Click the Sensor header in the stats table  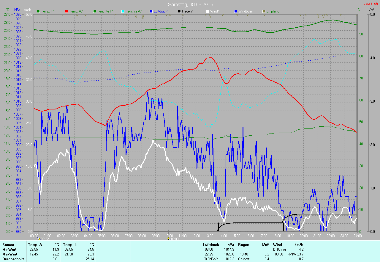coord(8,245)
